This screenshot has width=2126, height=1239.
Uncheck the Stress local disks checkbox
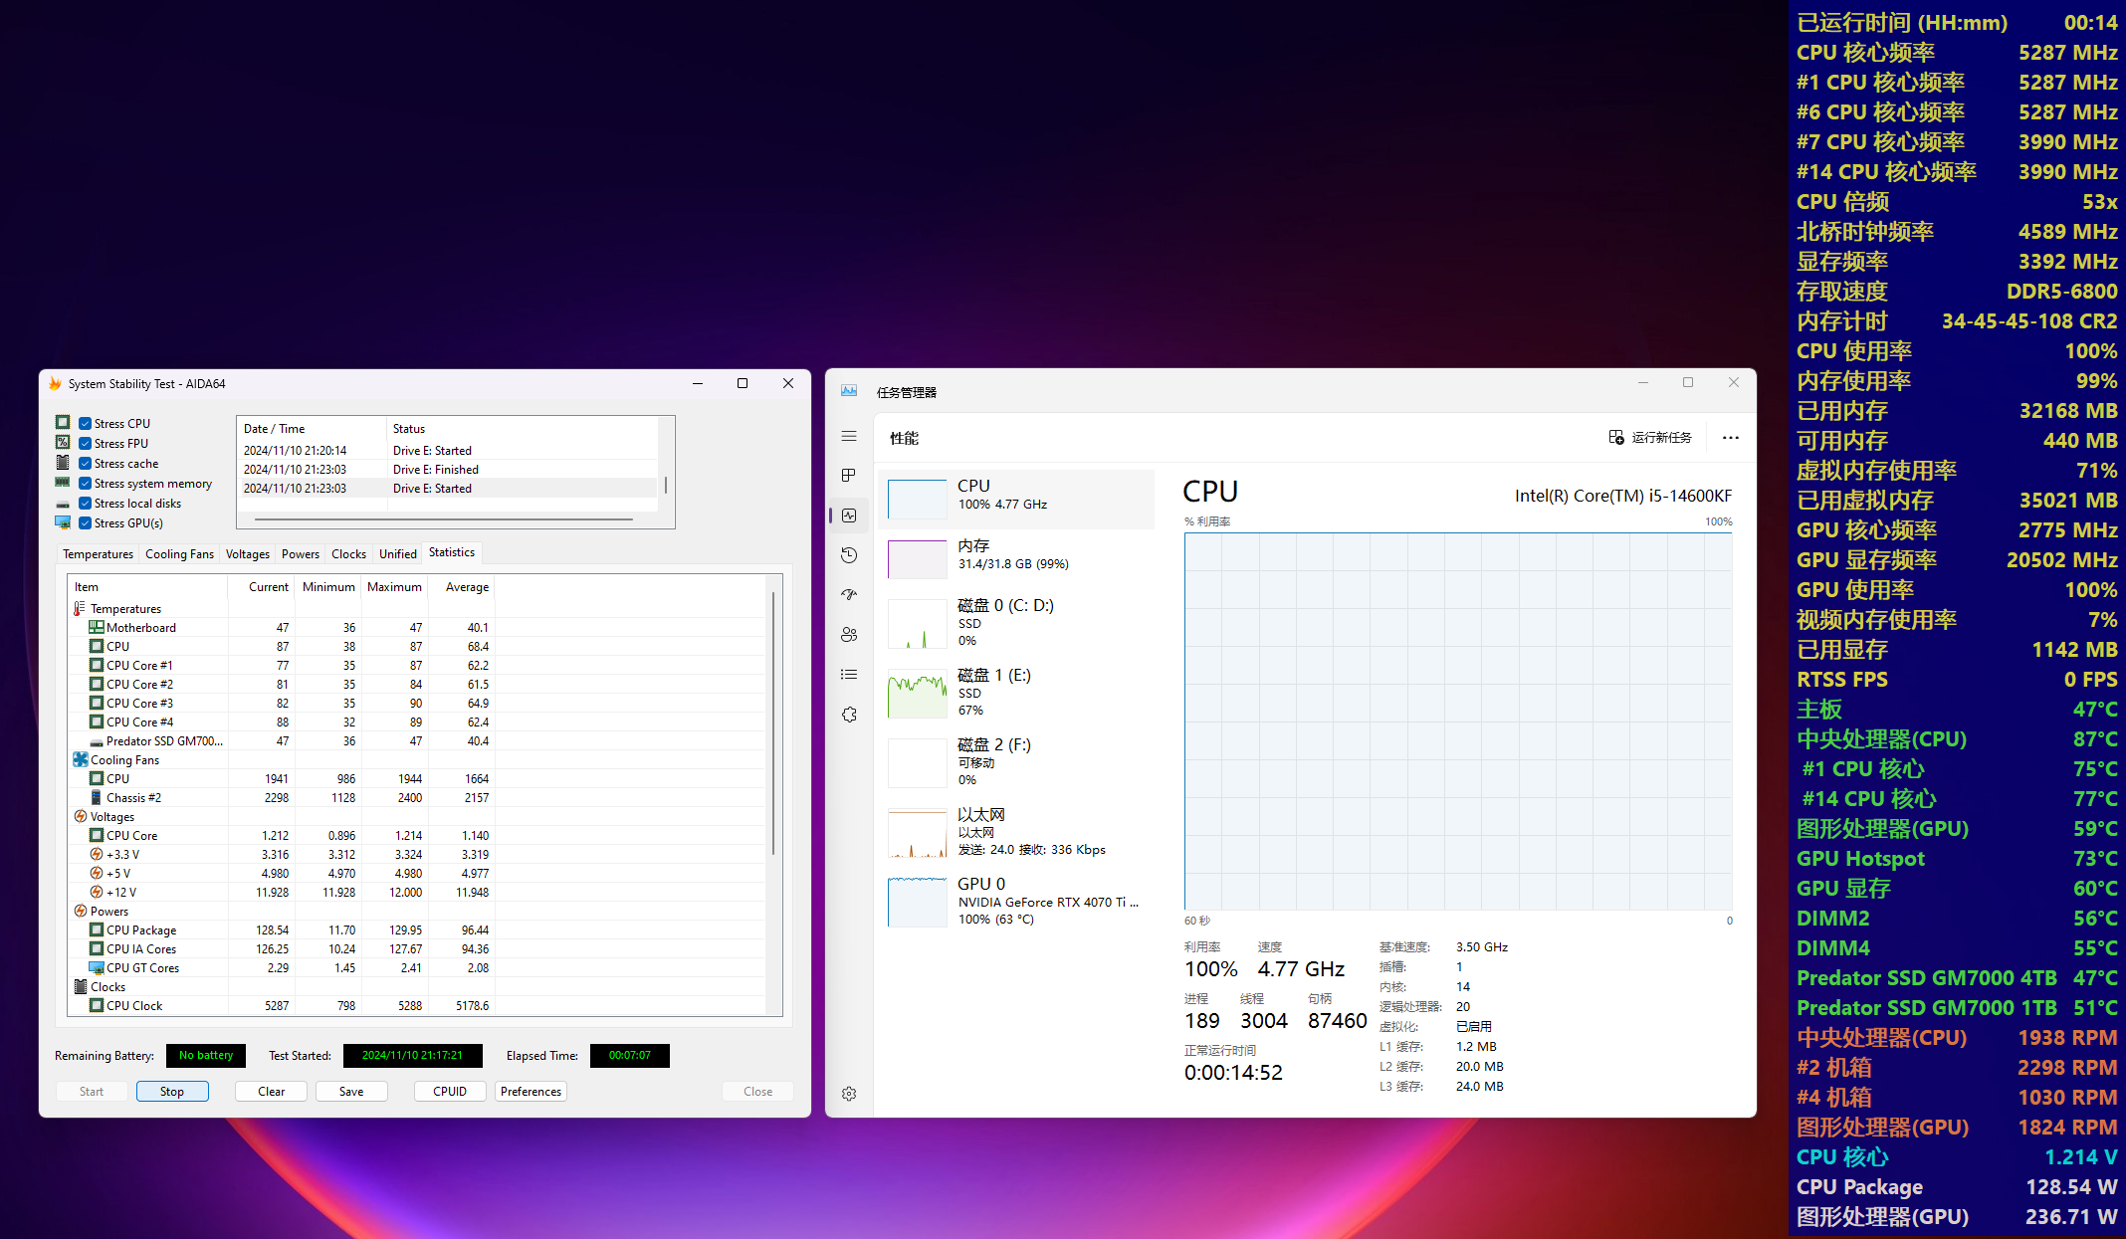tap(86, 504)
